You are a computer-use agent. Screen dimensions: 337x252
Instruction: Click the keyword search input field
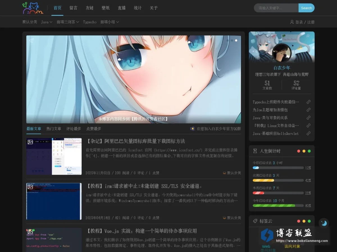click(x=276, y=8)
